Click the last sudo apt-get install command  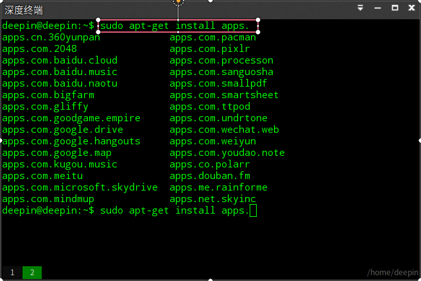175,210
